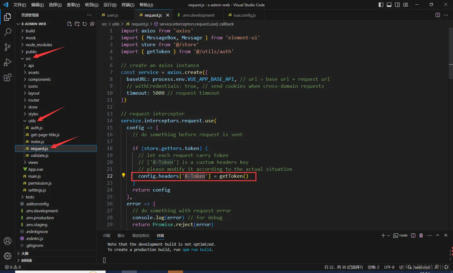Select the node terminal instance
Image resolution: width=453 pixels, height=273 pixels.
point(400,235)
